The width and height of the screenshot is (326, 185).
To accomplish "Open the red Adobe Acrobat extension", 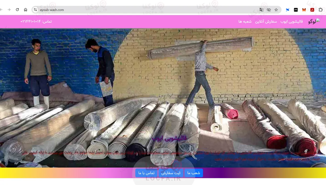I will click(312, 10).
